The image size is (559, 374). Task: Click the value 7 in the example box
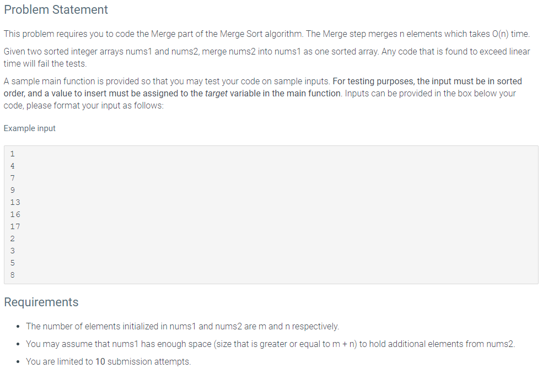click(x=13, y=178)
